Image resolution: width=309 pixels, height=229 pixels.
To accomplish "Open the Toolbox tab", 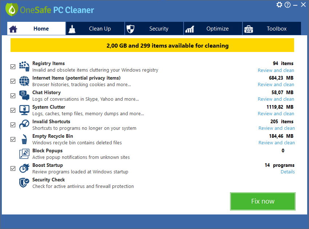I will (272, 29).
